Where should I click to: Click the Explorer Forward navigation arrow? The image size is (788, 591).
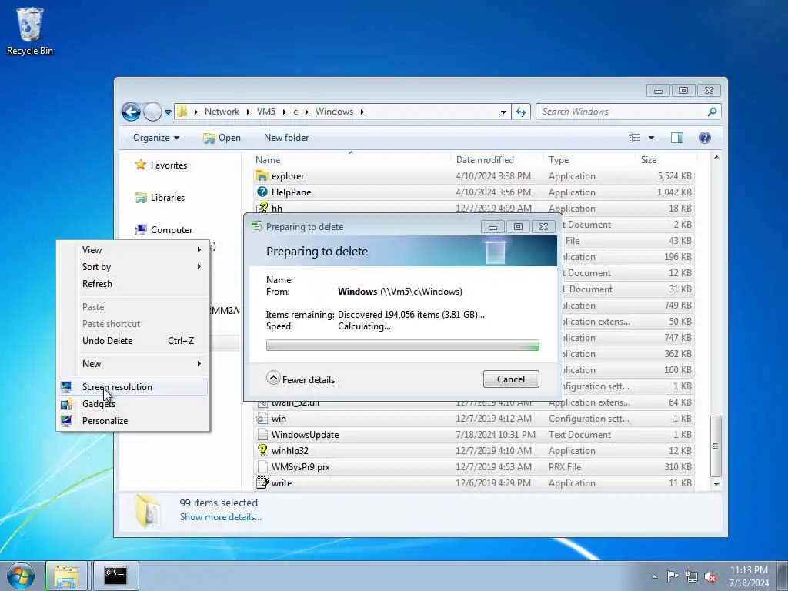coord(152,112)
